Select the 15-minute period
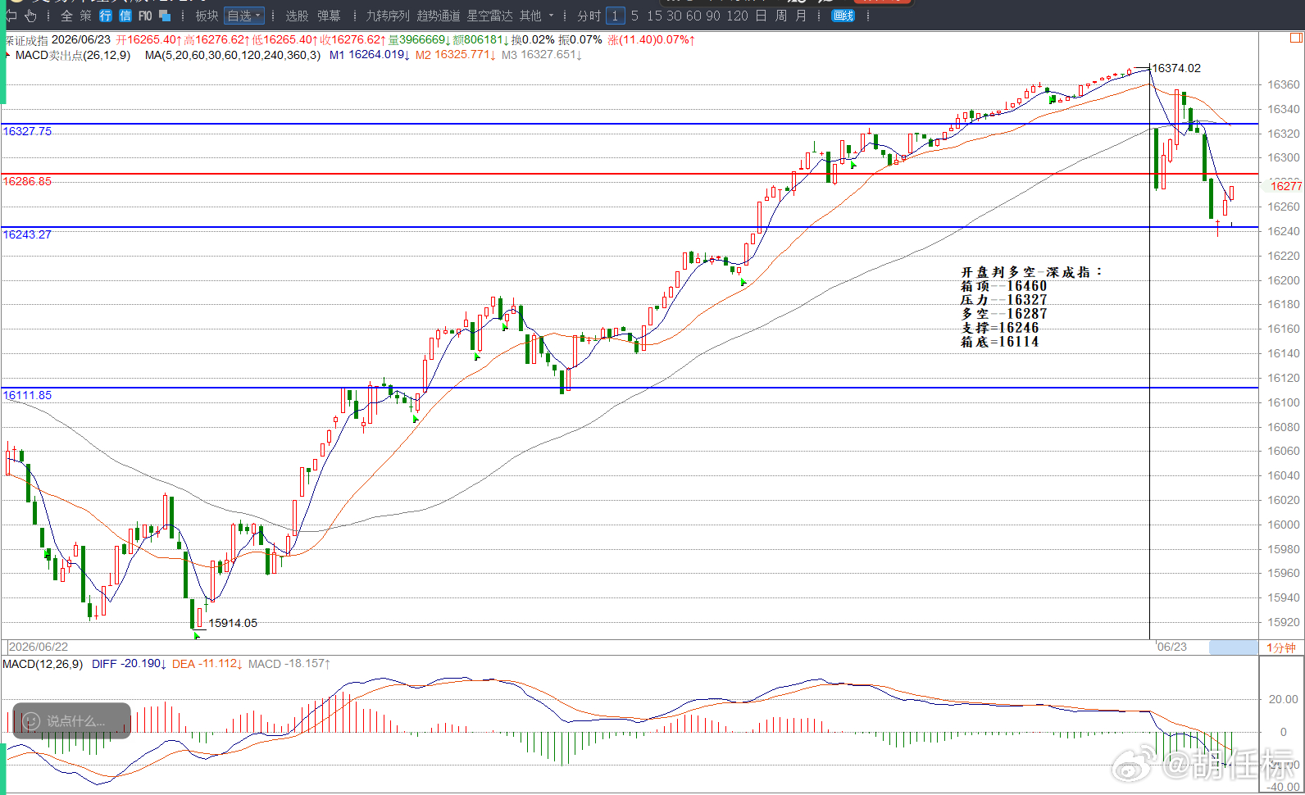The image size is (1305, 795). tap(654, 16)
